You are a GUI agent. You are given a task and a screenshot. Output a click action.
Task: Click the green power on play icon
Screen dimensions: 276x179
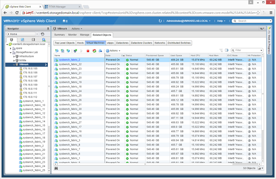pyautogui.click(x=81, y=51)
